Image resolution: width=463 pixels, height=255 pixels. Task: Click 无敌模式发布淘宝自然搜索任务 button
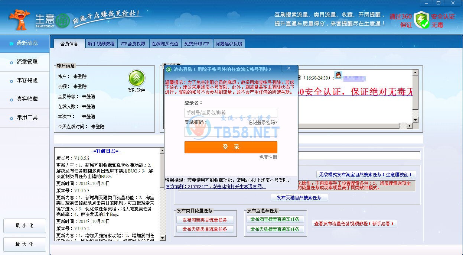point(366,175)
